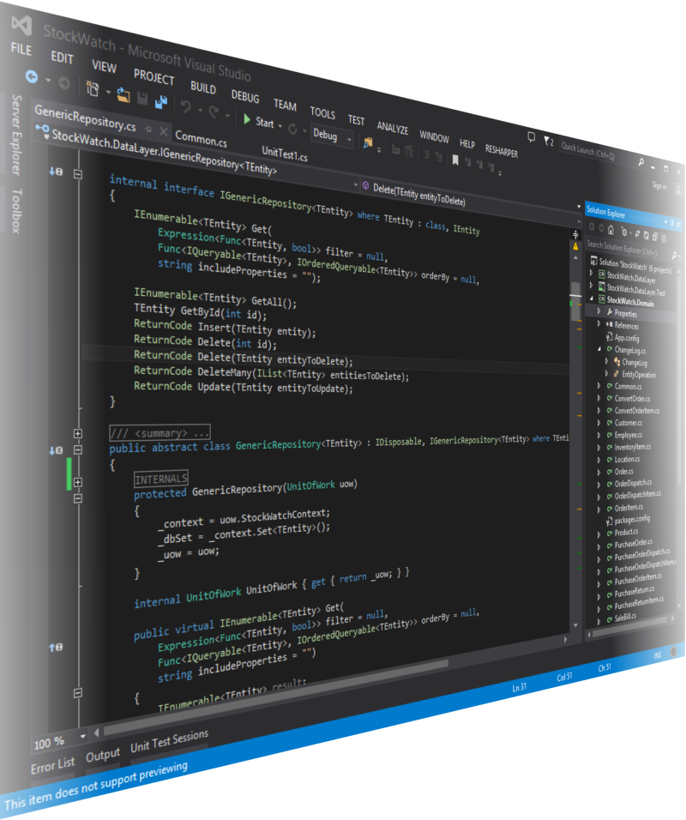The height and width of the screenshot is (820, 686).
Task: Select Customer.cs in Solution Explorer
Action: point(628,423)
